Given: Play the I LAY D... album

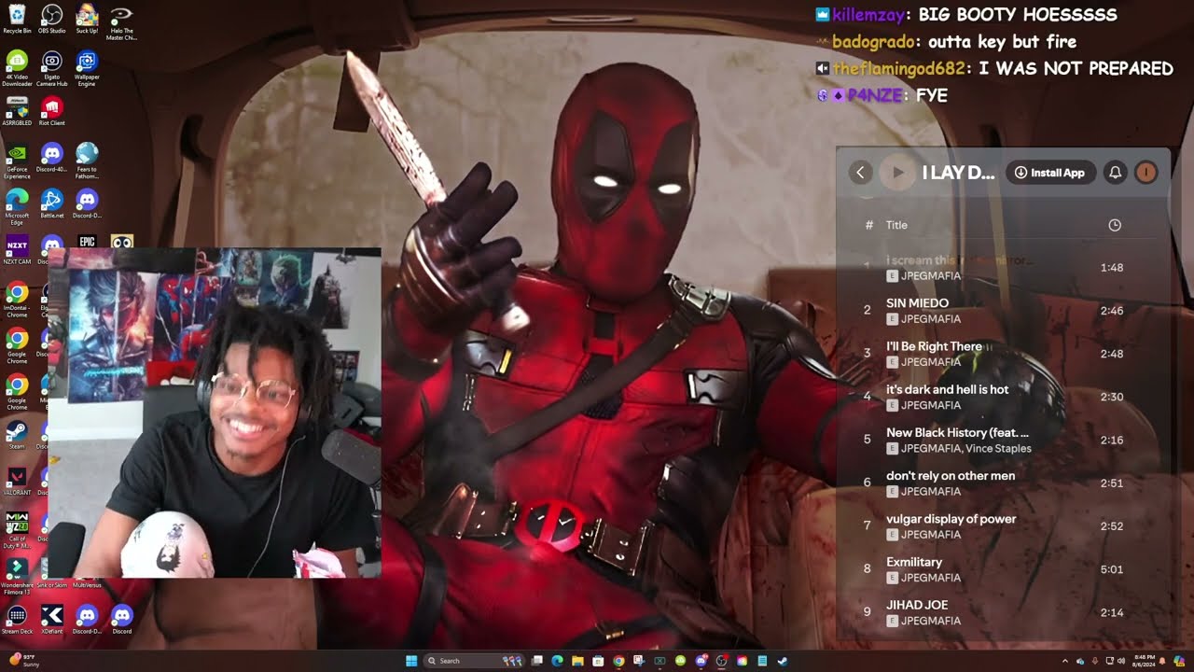Looking at the screenshot, I should coord(897,173).
